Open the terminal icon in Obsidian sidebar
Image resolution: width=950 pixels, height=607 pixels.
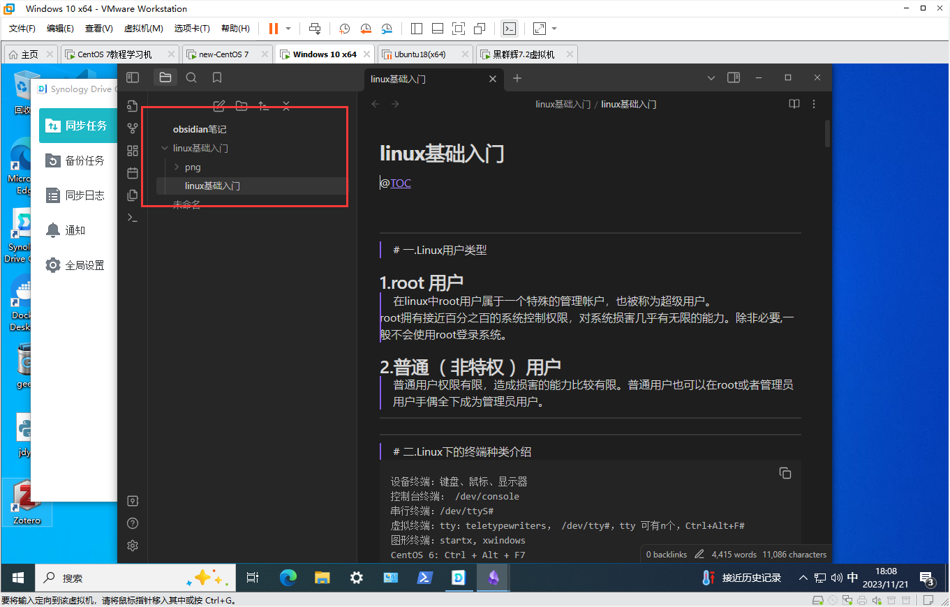point(132,217)
